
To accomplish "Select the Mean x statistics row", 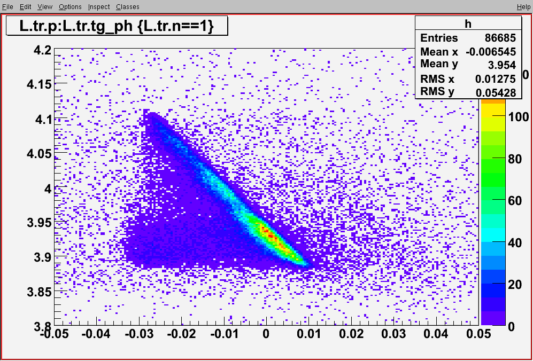I will click(468, 52).
